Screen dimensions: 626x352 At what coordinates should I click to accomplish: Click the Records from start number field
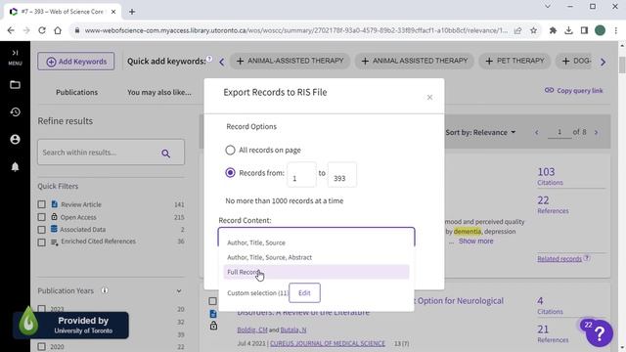[x=301, y=175]
